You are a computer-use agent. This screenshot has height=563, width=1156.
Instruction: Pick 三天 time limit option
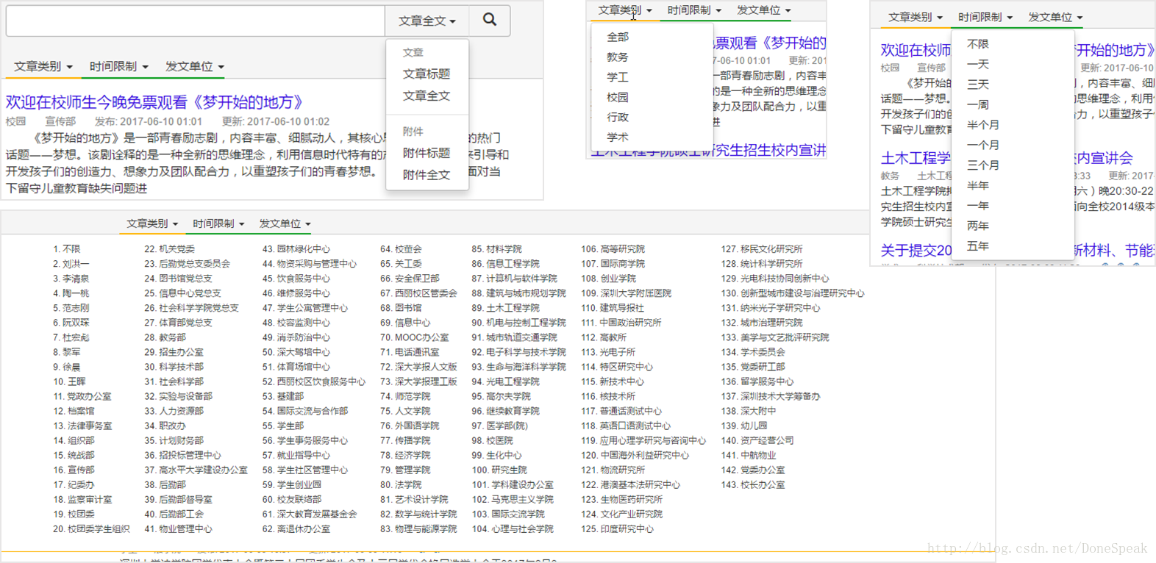[978, 85]
